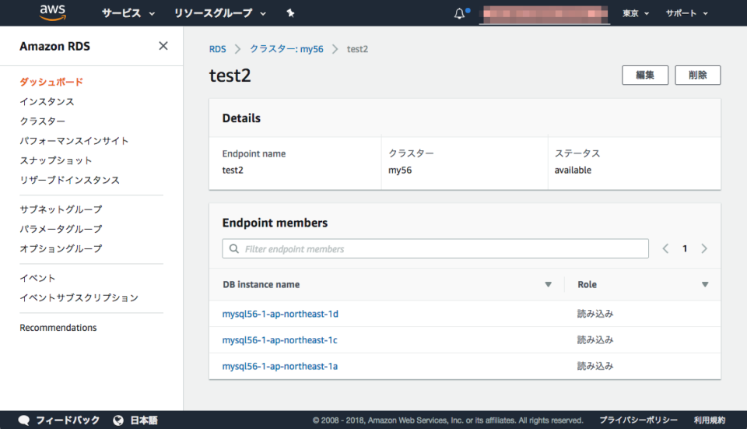Open the プライバシーポリシー footer link
The image size is (747, 429).
point(638,420)
